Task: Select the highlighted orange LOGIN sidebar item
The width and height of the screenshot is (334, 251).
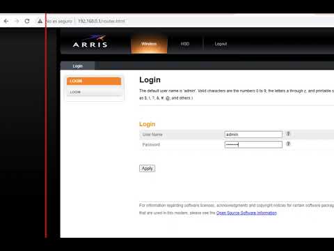Action: [x=94, y=81]
